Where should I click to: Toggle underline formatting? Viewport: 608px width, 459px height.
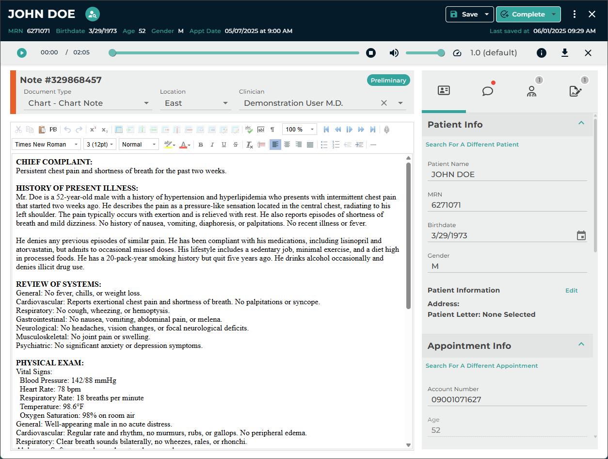tap(224, 145)
